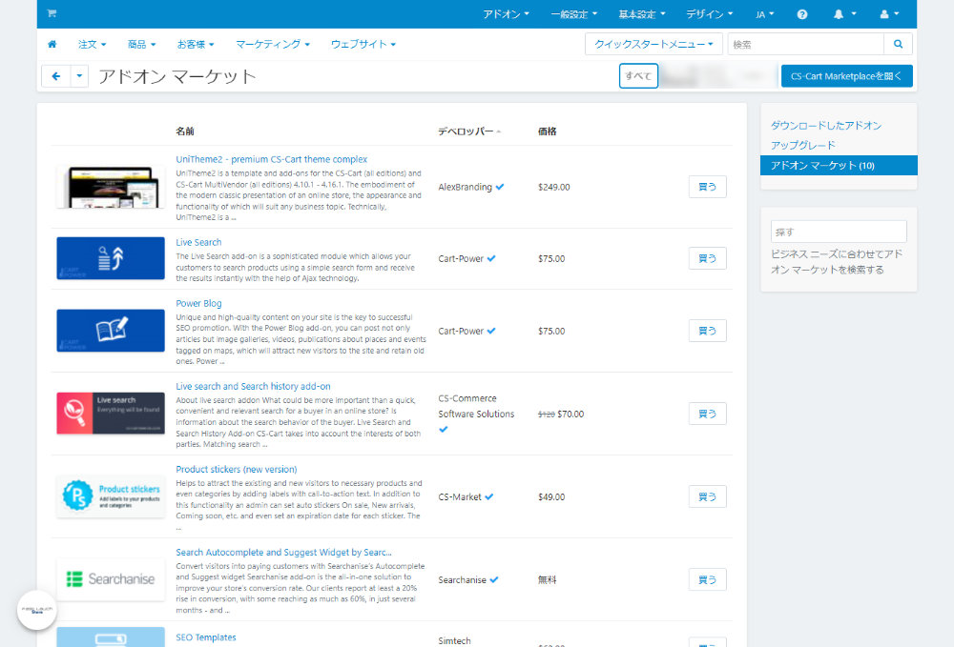
Task: Click CS-Cart Marketplaceを開く button
Action: pos(847,76)
